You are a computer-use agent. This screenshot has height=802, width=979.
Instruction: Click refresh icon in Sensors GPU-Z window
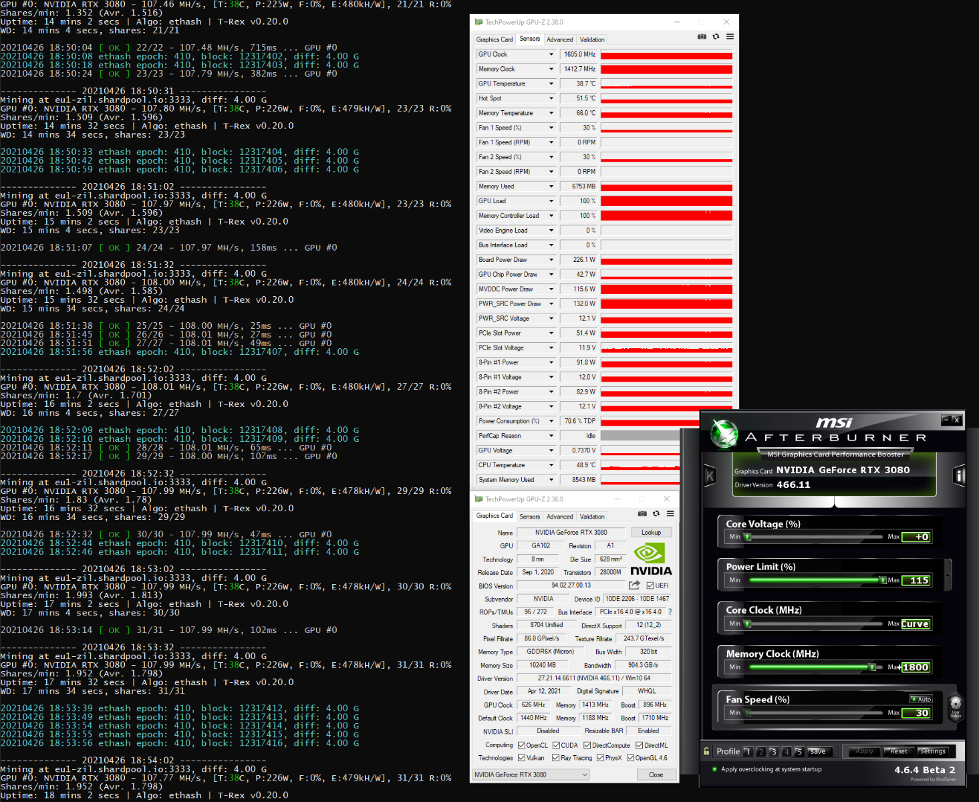[x=716, y=37]
